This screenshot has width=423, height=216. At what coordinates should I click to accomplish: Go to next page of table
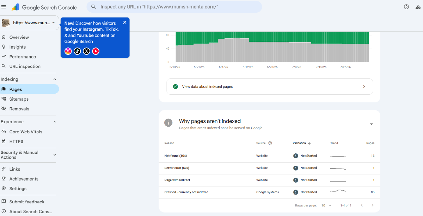372,205
